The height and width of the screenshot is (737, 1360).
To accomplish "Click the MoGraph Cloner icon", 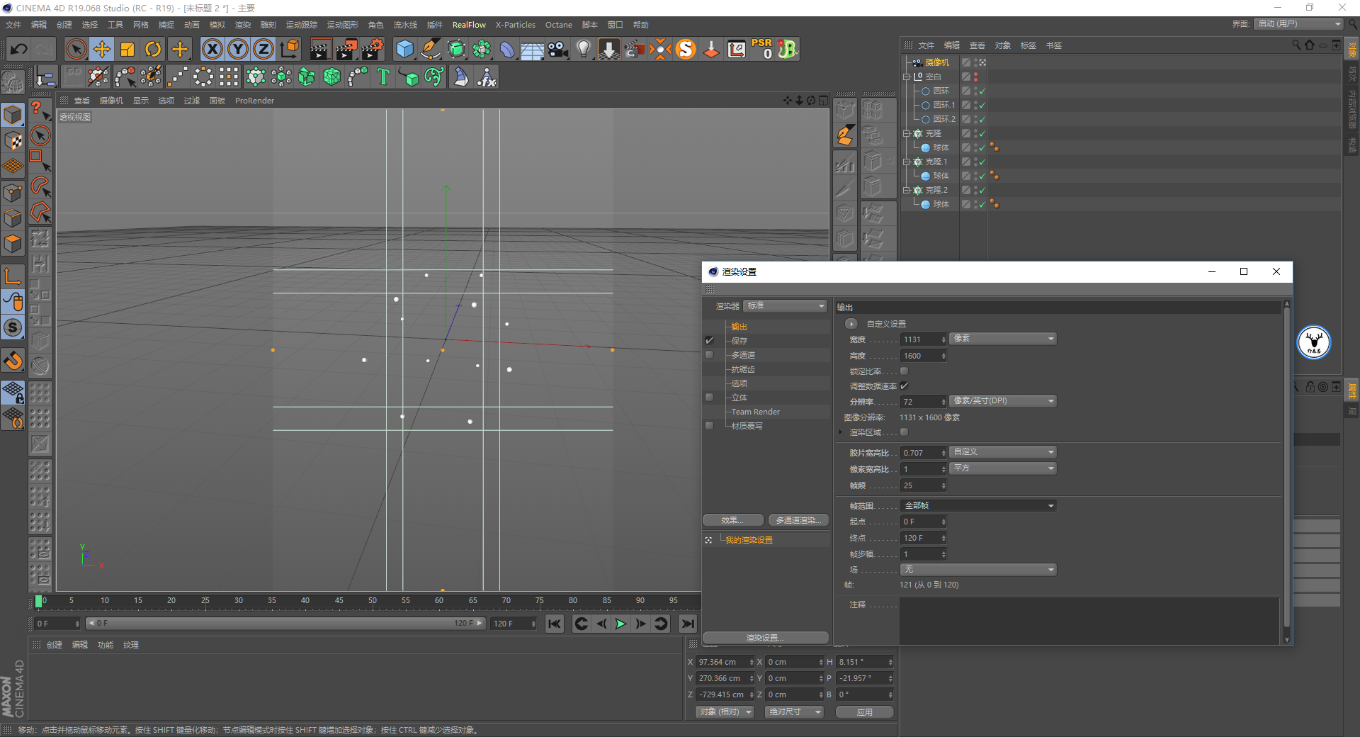I will click(x=256, y=77).
